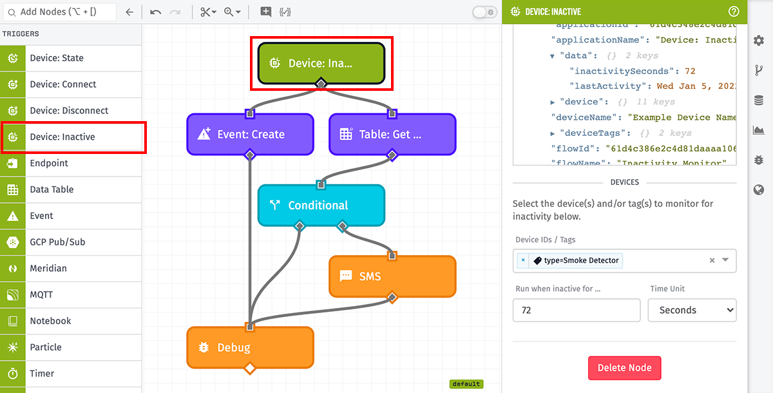
Task: Select the Device: Inactive node on canvas
Action: click(321, 63)
